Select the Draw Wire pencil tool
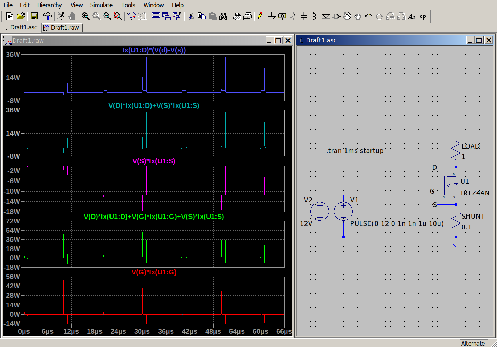The image size is (497, 347). pyautogui.click(x=261, y=16)
